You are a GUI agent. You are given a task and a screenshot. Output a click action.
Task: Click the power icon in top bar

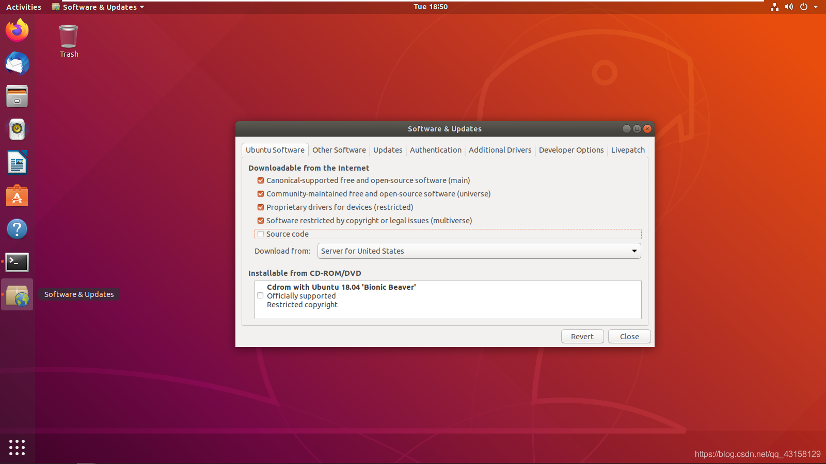tap(803, 7)
